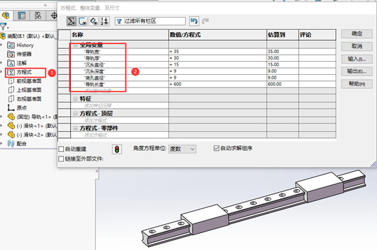Image resolution: width=377 pixels, height=250 pixels.
Task: Select the ordered view icon
Action: [x=105, y=21]
